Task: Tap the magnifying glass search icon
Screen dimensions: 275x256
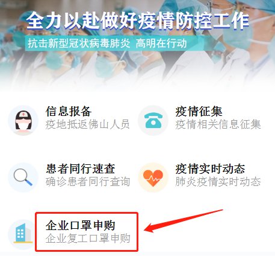Action: coord(23,178)
